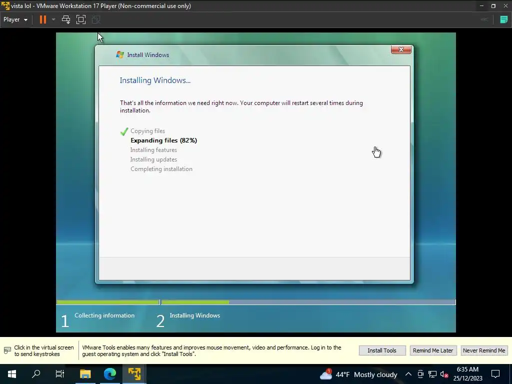Screen dimensions: 512x384
Task: Show hidden system tray icons
Action: 408,374
